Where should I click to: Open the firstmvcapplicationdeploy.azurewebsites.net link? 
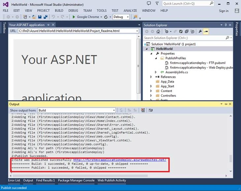coord(120,160)
